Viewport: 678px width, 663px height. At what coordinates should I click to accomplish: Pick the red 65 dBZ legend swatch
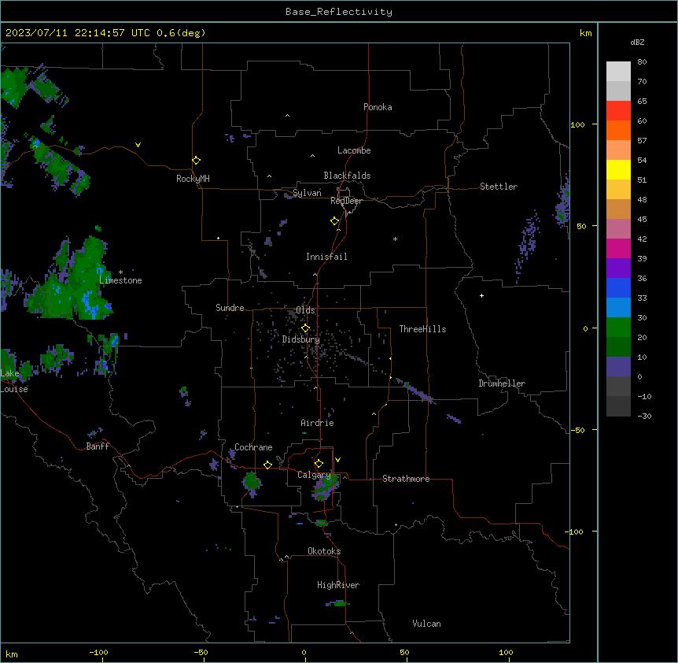[x=618, y=111]
